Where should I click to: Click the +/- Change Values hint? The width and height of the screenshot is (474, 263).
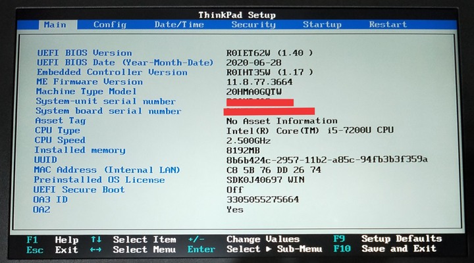pyautogui.click(x=244, y=239)
